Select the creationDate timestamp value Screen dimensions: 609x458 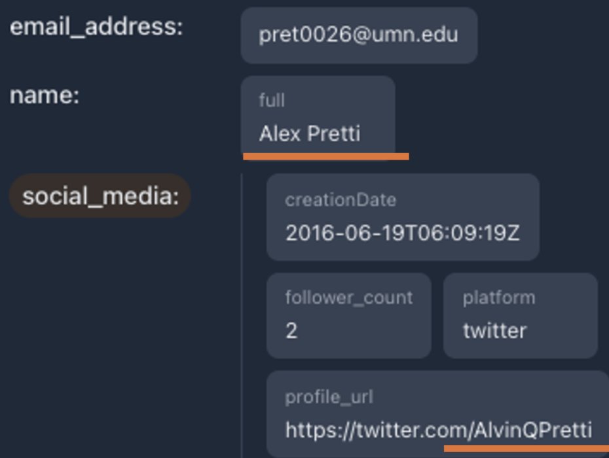tap(402, 234)
